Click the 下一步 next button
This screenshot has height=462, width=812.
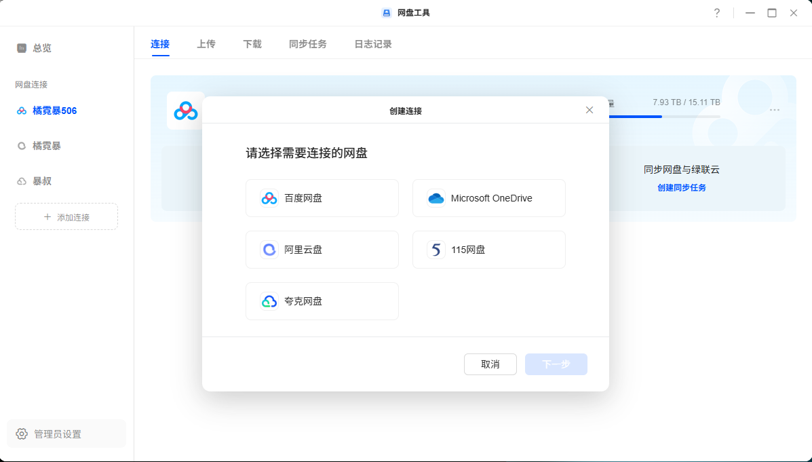556,364
